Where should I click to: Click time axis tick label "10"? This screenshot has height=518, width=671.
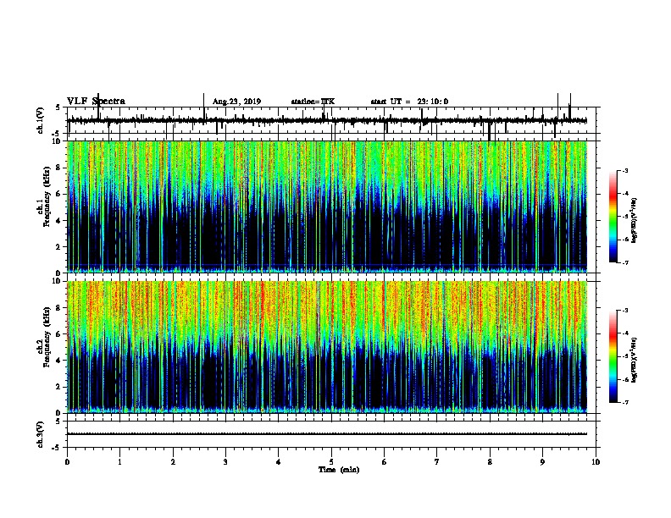596,462
